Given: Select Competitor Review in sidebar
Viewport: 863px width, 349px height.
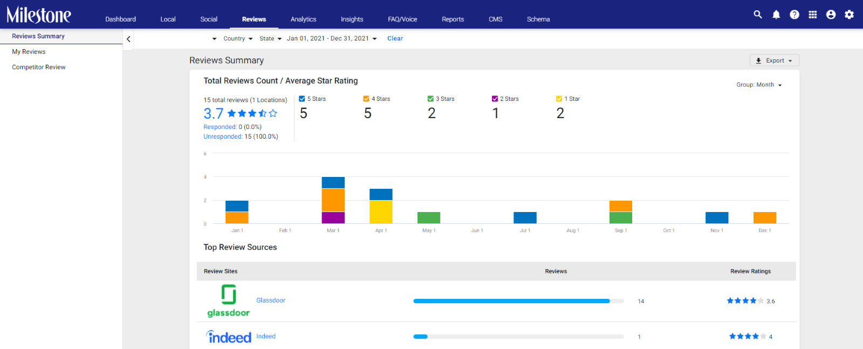Looking at the screenshot, I should coord(39,67).
